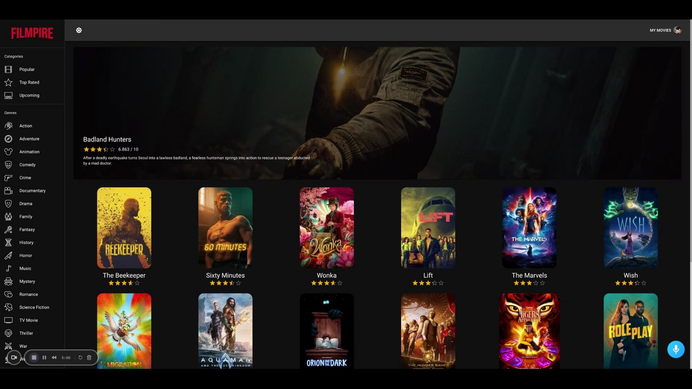Viewport: 692px width, 389px height.
Task: Pause the screen recording
Action: coord(44,358)
